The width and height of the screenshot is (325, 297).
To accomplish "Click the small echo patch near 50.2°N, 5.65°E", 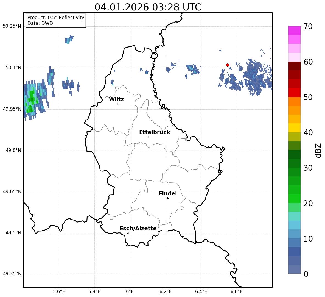I will click(69, 39).
